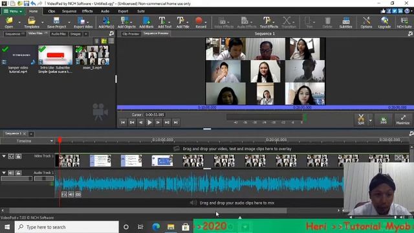Click the bin folder view icon

tap(104, 41)
